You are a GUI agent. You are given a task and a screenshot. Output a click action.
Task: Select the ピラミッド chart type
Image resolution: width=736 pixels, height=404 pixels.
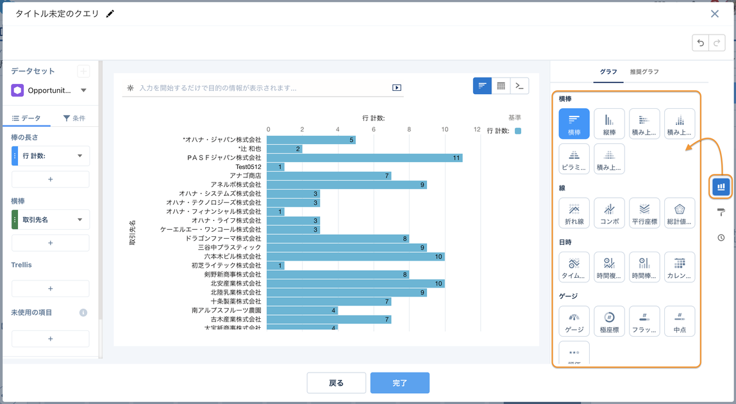point(573,159)
